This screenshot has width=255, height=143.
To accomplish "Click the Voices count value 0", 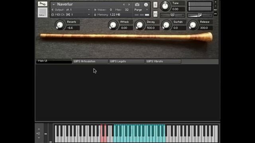I will click(111, 10).
